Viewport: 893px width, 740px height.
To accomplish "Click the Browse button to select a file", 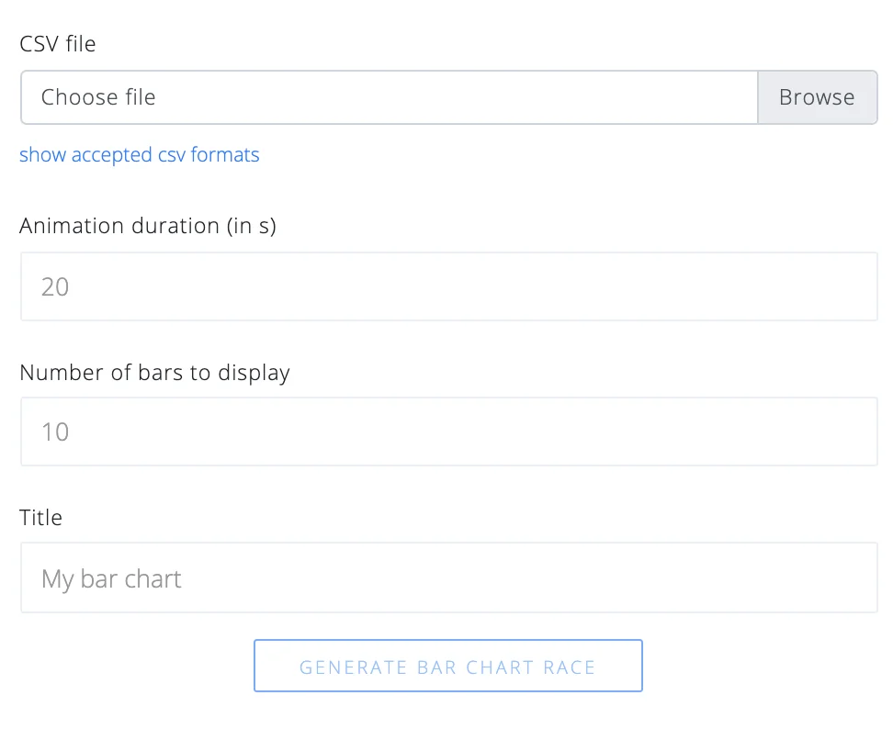I will pos(817,96).
